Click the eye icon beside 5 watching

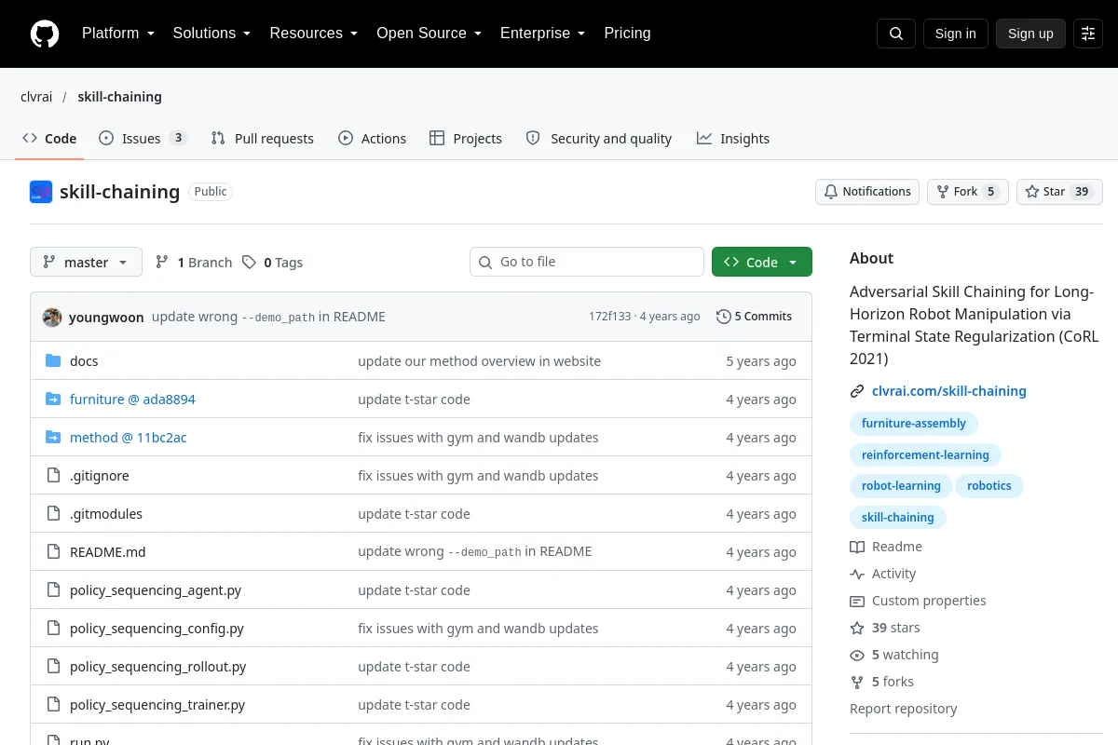(x=857, y=655)
